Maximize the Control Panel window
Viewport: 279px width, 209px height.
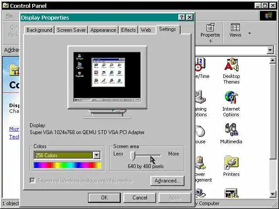[x=265, y=6]
